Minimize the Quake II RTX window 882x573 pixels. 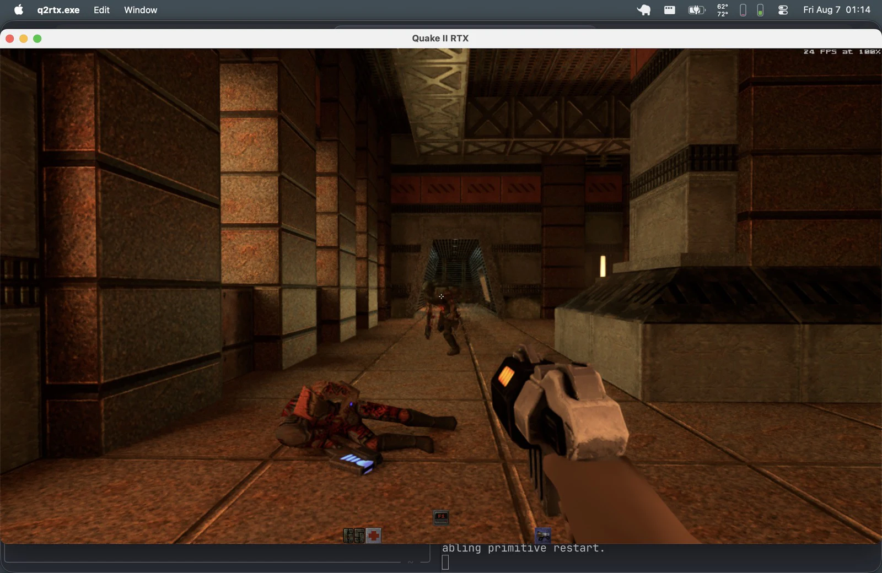click(x=24, y=39)
